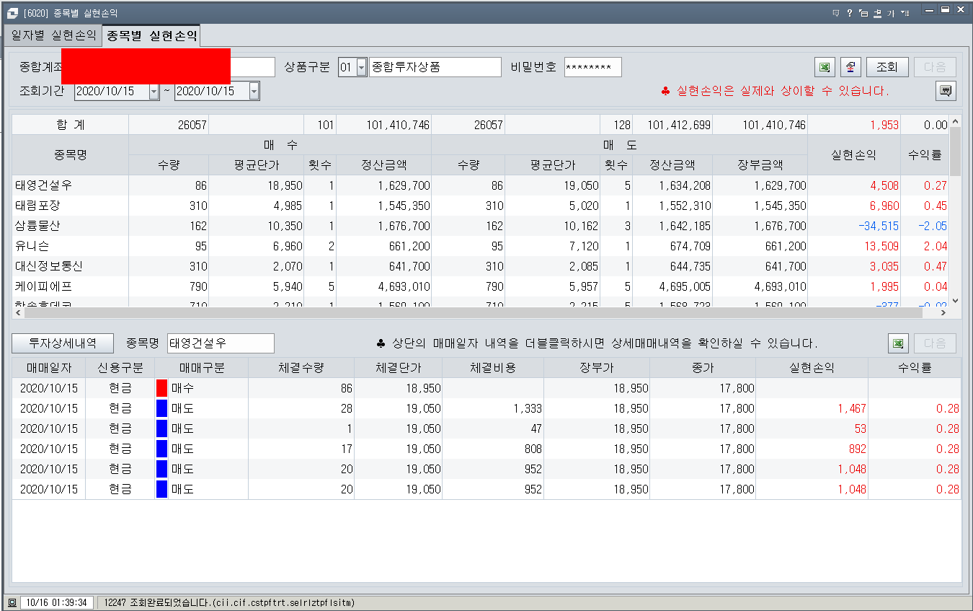The height and width of the screenshot is (611, 973).
Task: Click the 비밀번호 password field
Action: (x=592, y=67)
